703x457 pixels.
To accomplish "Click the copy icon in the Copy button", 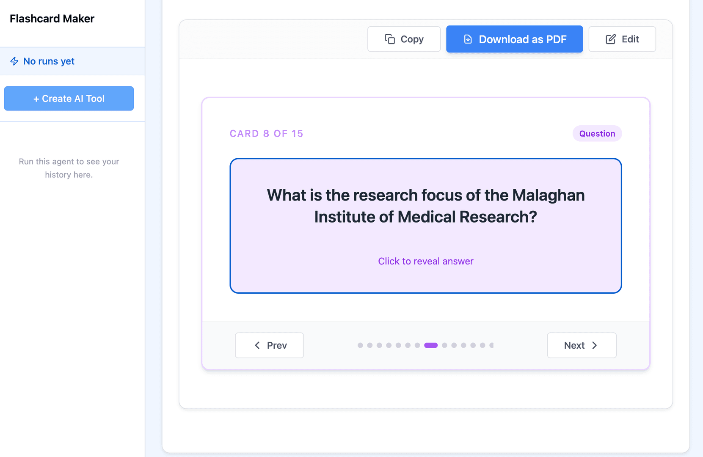I will point(390,39).
